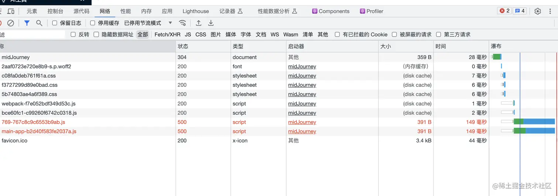Filter requests by WS
This screenshot has height=196, width=558.
click(275, 34)
